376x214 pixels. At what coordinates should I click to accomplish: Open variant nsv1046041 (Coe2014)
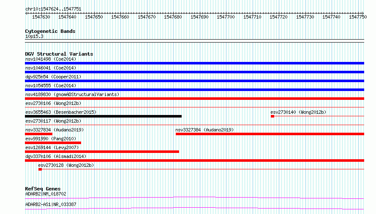coord(51,68)
